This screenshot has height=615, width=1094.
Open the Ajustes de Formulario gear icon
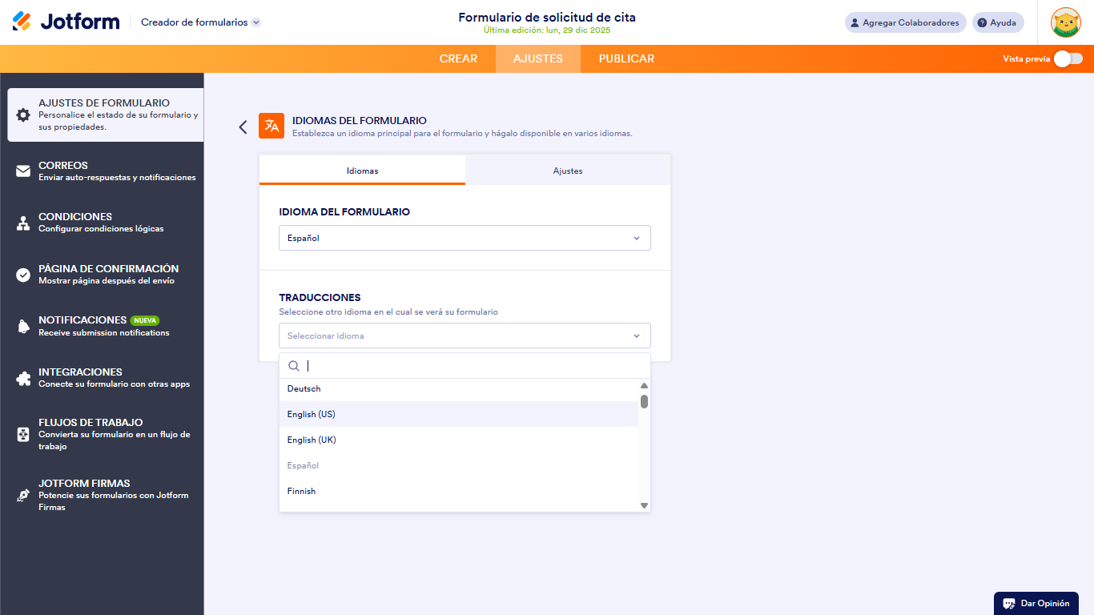(x=23, y=115)
